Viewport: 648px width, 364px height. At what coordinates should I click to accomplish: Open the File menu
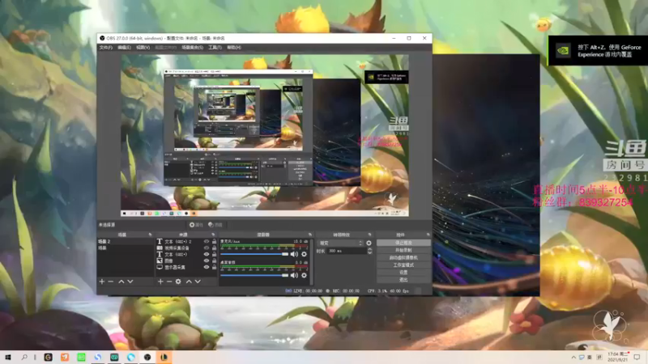pyautogui.click(x=105, y=48)
